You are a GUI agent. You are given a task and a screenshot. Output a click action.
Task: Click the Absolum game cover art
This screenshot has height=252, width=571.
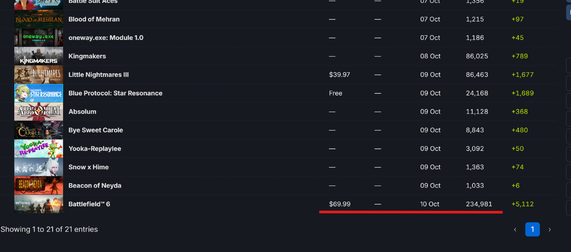pos(39,112)
